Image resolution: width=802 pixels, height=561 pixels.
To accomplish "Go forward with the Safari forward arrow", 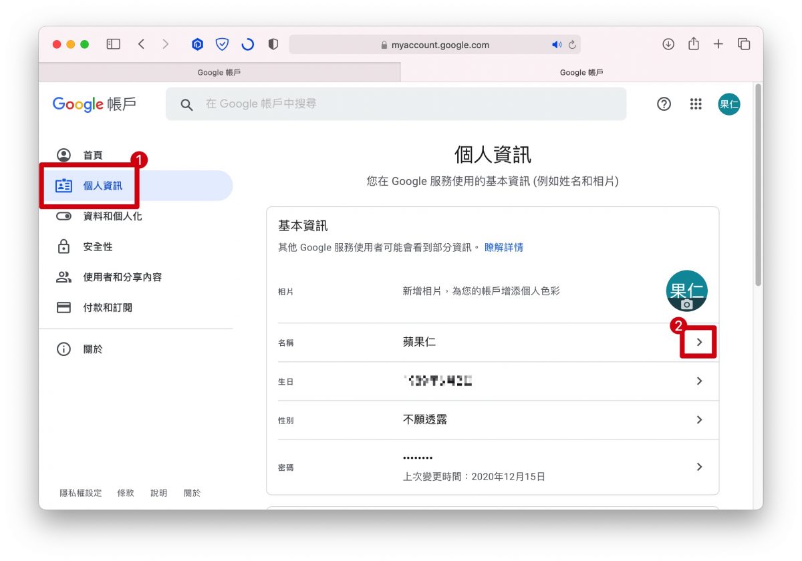I will 166,44.
